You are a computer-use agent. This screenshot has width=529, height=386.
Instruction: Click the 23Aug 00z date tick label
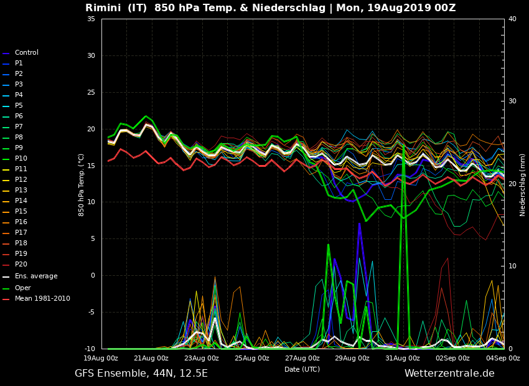tap(201, 359)
